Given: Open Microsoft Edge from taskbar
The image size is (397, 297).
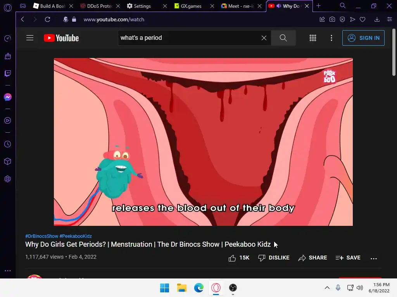Looking at the screenshot, I should pos(199,288).
